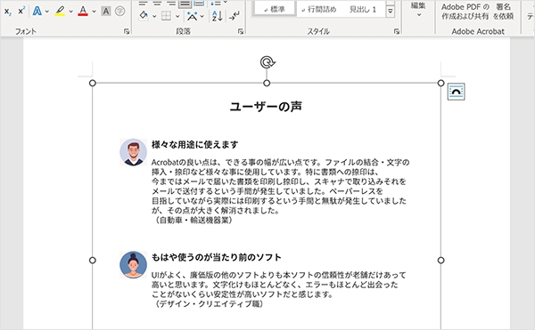Image resolution: width=535 pixels, height=330 pixels.
Task: Apply paragraph shading paint bucket
Action: click(x=144, y=16)
